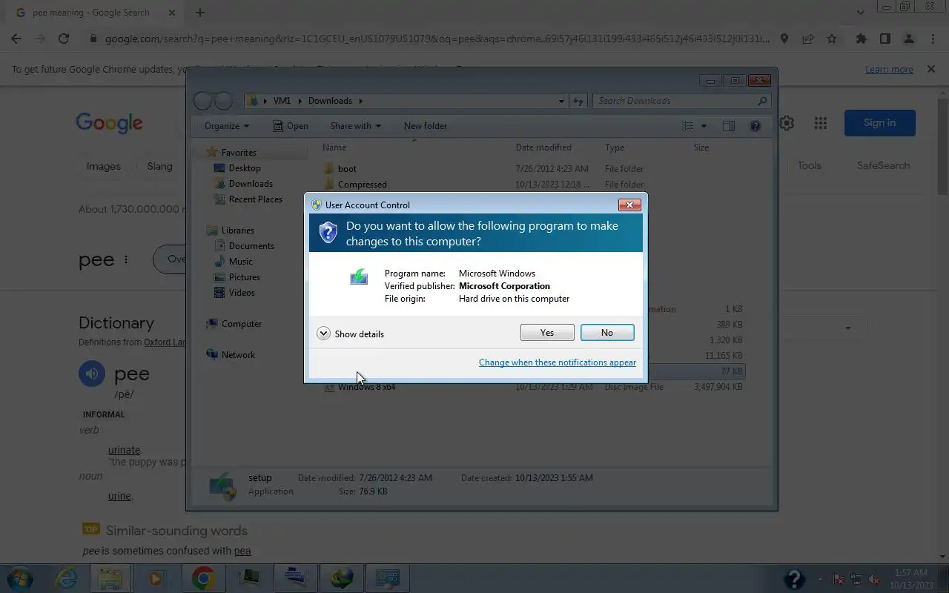
Task: Click Explorer help icon
Action: point(755,126)
